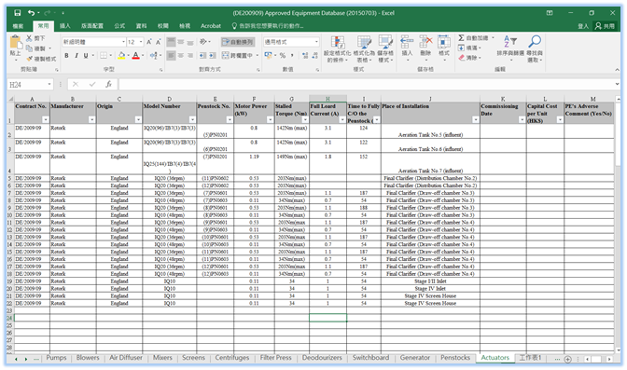Click the Share button
Image resolution: width=627 pixels, height=370 pixels.
pyautogui.click(x=605, y=26)
